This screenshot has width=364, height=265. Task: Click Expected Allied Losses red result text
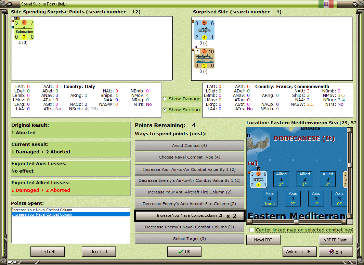(41, 190)
